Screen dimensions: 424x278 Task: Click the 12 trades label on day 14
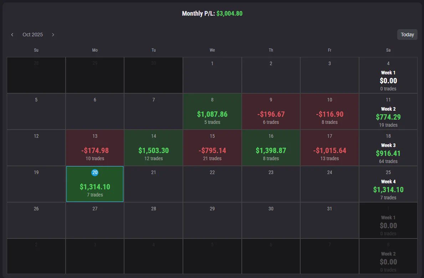point(154,158)
